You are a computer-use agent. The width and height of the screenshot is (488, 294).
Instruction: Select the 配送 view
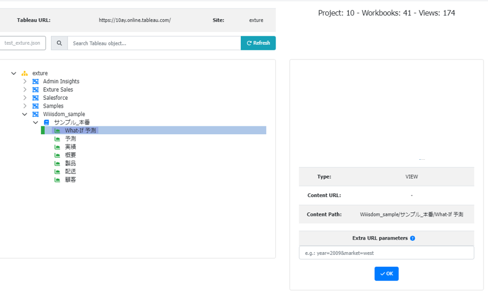point(70,172)
